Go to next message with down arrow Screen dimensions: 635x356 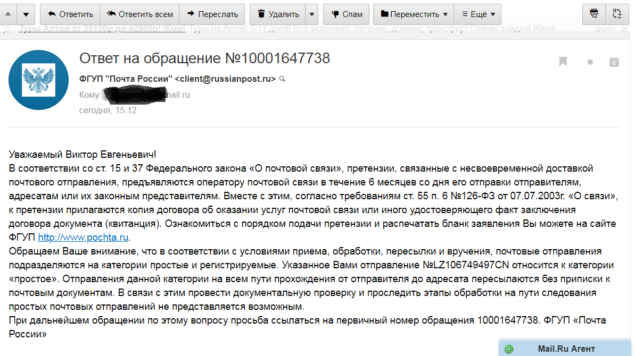point(26,14)
